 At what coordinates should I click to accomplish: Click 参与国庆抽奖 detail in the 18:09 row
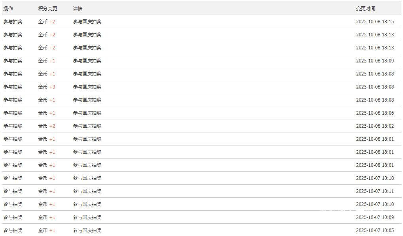tap(87, 61)
